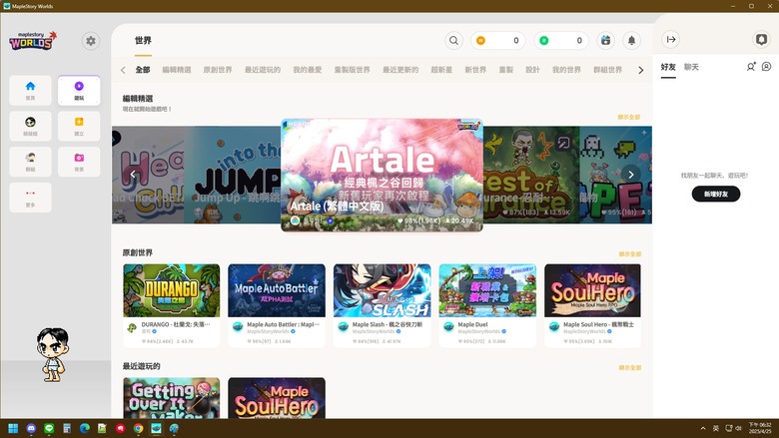Open Discord from the taskbar

click(31, 429)
